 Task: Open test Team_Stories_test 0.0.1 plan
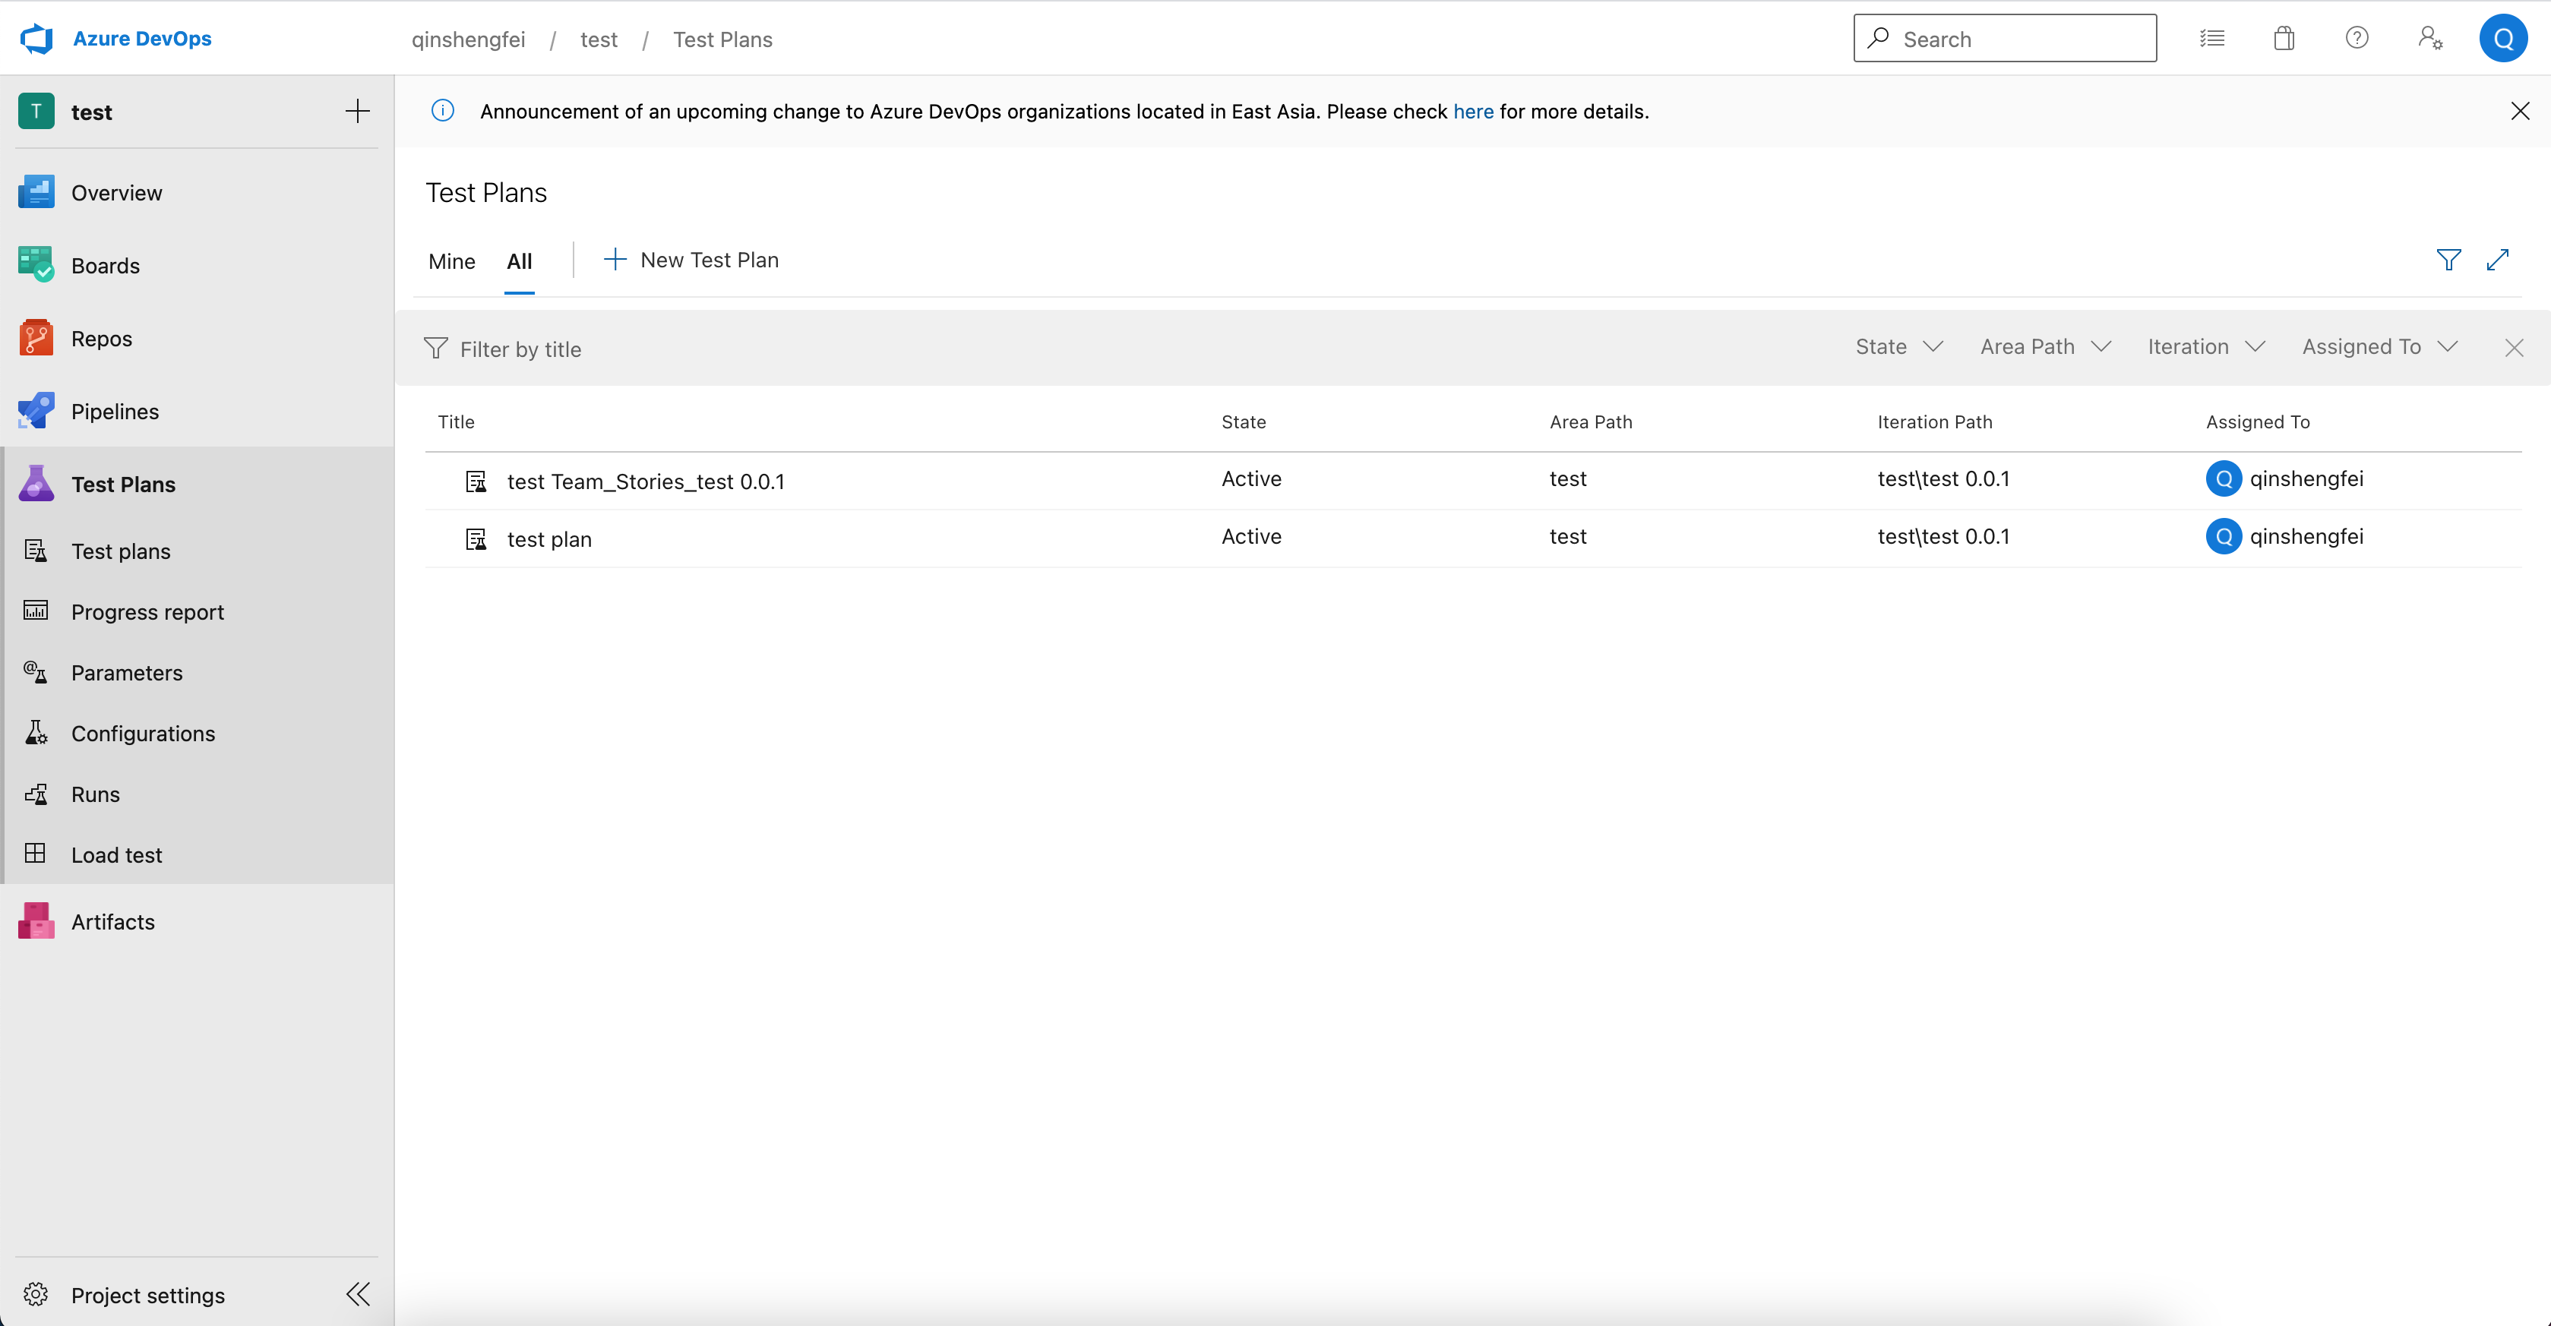click(645, 481)
